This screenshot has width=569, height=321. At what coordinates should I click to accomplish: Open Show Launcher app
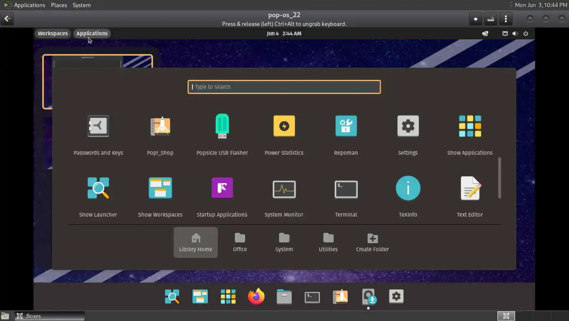[x=98, y=197]
